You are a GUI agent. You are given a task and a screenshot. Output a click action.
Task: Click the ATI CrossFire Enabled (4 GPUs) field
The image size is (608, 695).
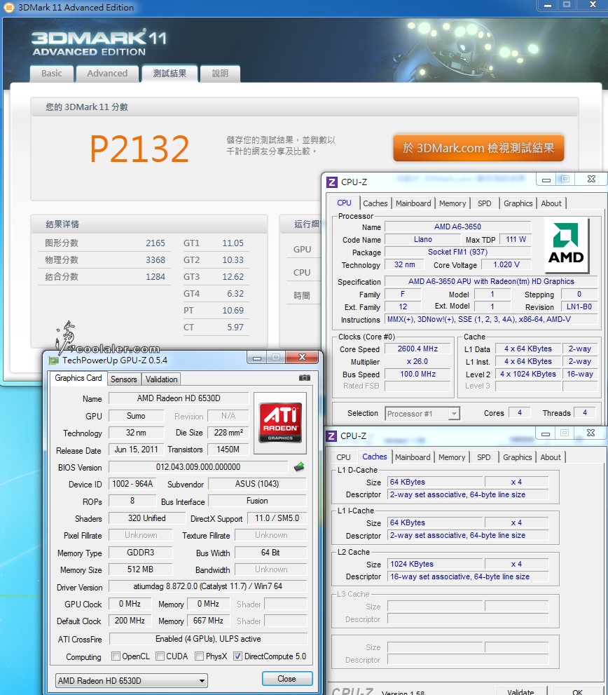point(208,639)
